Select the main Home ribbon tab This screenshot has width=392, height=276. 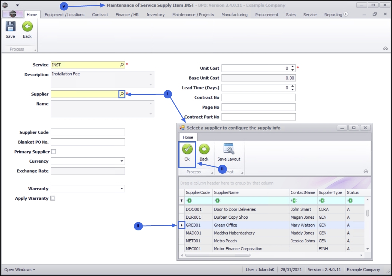32,14
